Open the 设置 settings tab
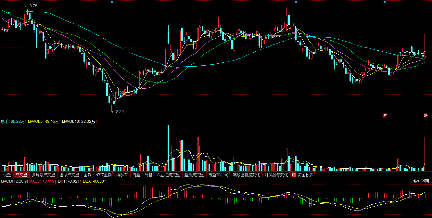The width and height of the screenshot is (432, 218). [x=7, y=175]
